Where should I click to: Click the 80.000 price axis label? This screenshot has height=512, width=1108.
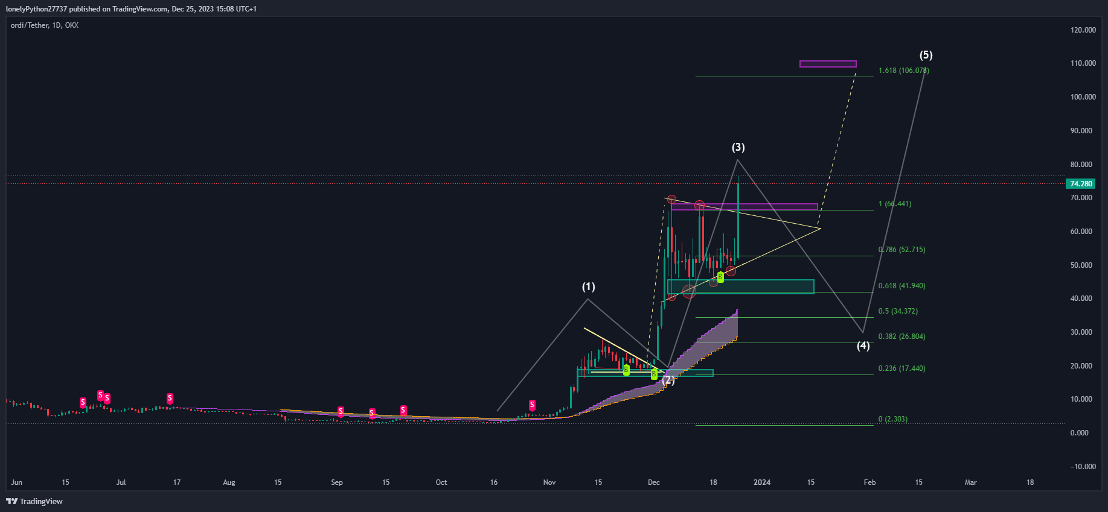point(1081,165)
